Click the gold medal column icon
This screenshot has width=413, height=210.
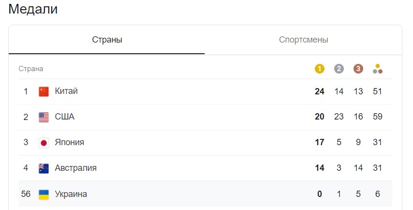320,69
